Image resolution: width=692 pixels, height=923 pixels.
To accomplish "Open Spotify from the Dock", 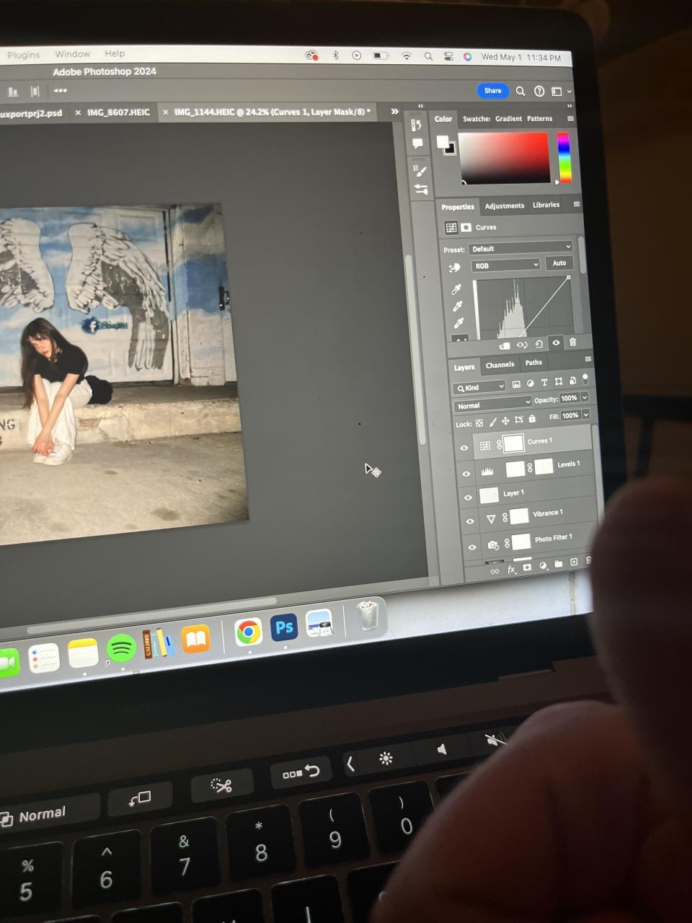I will pos(121,649).
